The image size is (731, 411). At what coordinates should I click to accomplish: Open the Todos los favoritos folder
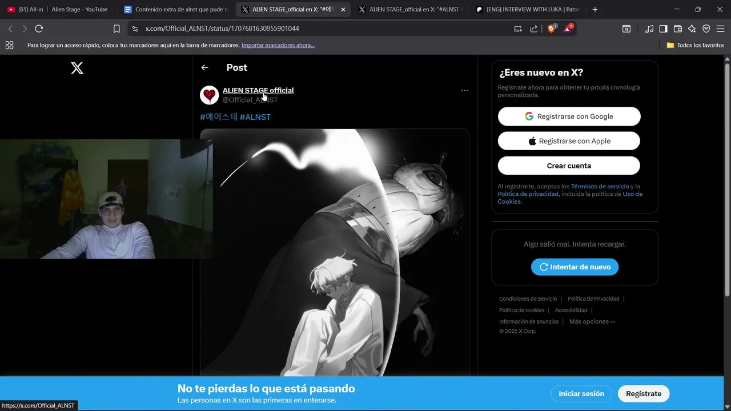point(696,45)
